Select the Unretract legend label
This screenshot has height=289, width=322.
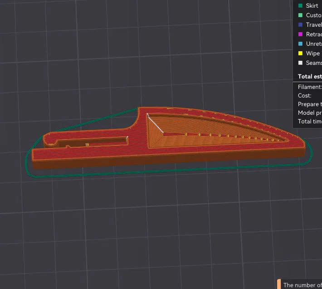point(314,44)
